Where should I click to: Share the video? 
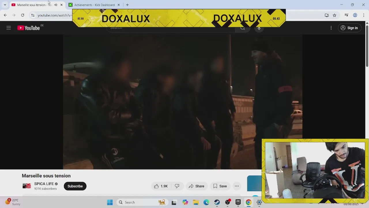pos(196,186)
